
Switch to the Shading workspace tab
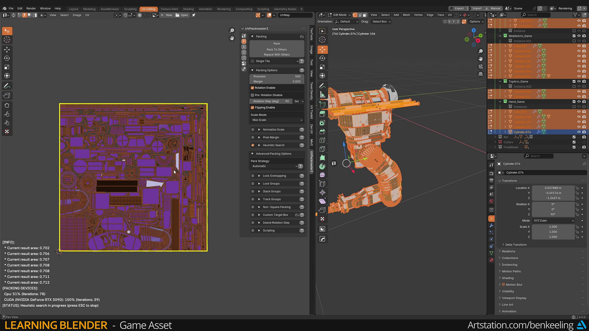(188, 9)
